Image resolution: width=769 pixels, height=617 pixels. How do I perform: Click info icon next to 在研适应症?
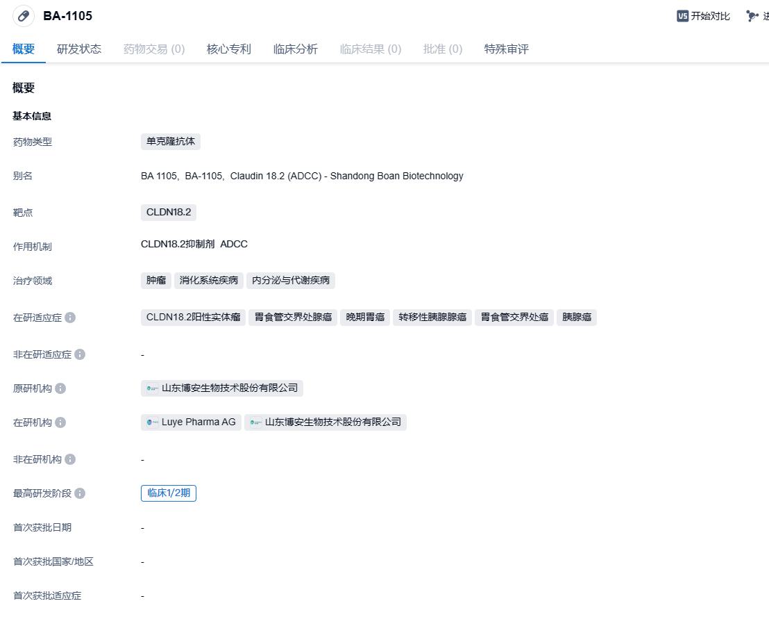(70, 318)
